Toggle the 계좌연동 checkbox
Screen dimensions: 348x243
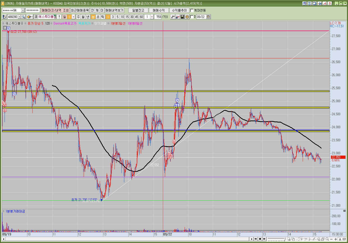pyautogui.click(x=192, y=10)
